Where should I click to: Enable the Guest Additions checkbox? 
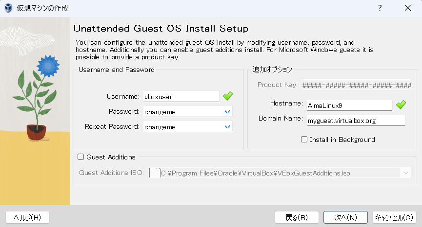point(81,157)
